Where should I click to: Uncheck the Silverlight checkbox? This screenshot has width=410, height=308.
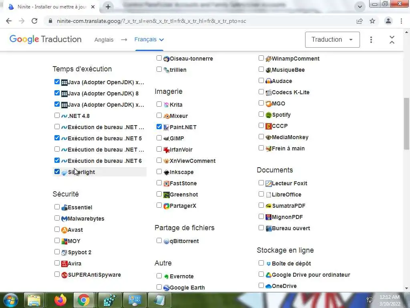tap(57, 171)
